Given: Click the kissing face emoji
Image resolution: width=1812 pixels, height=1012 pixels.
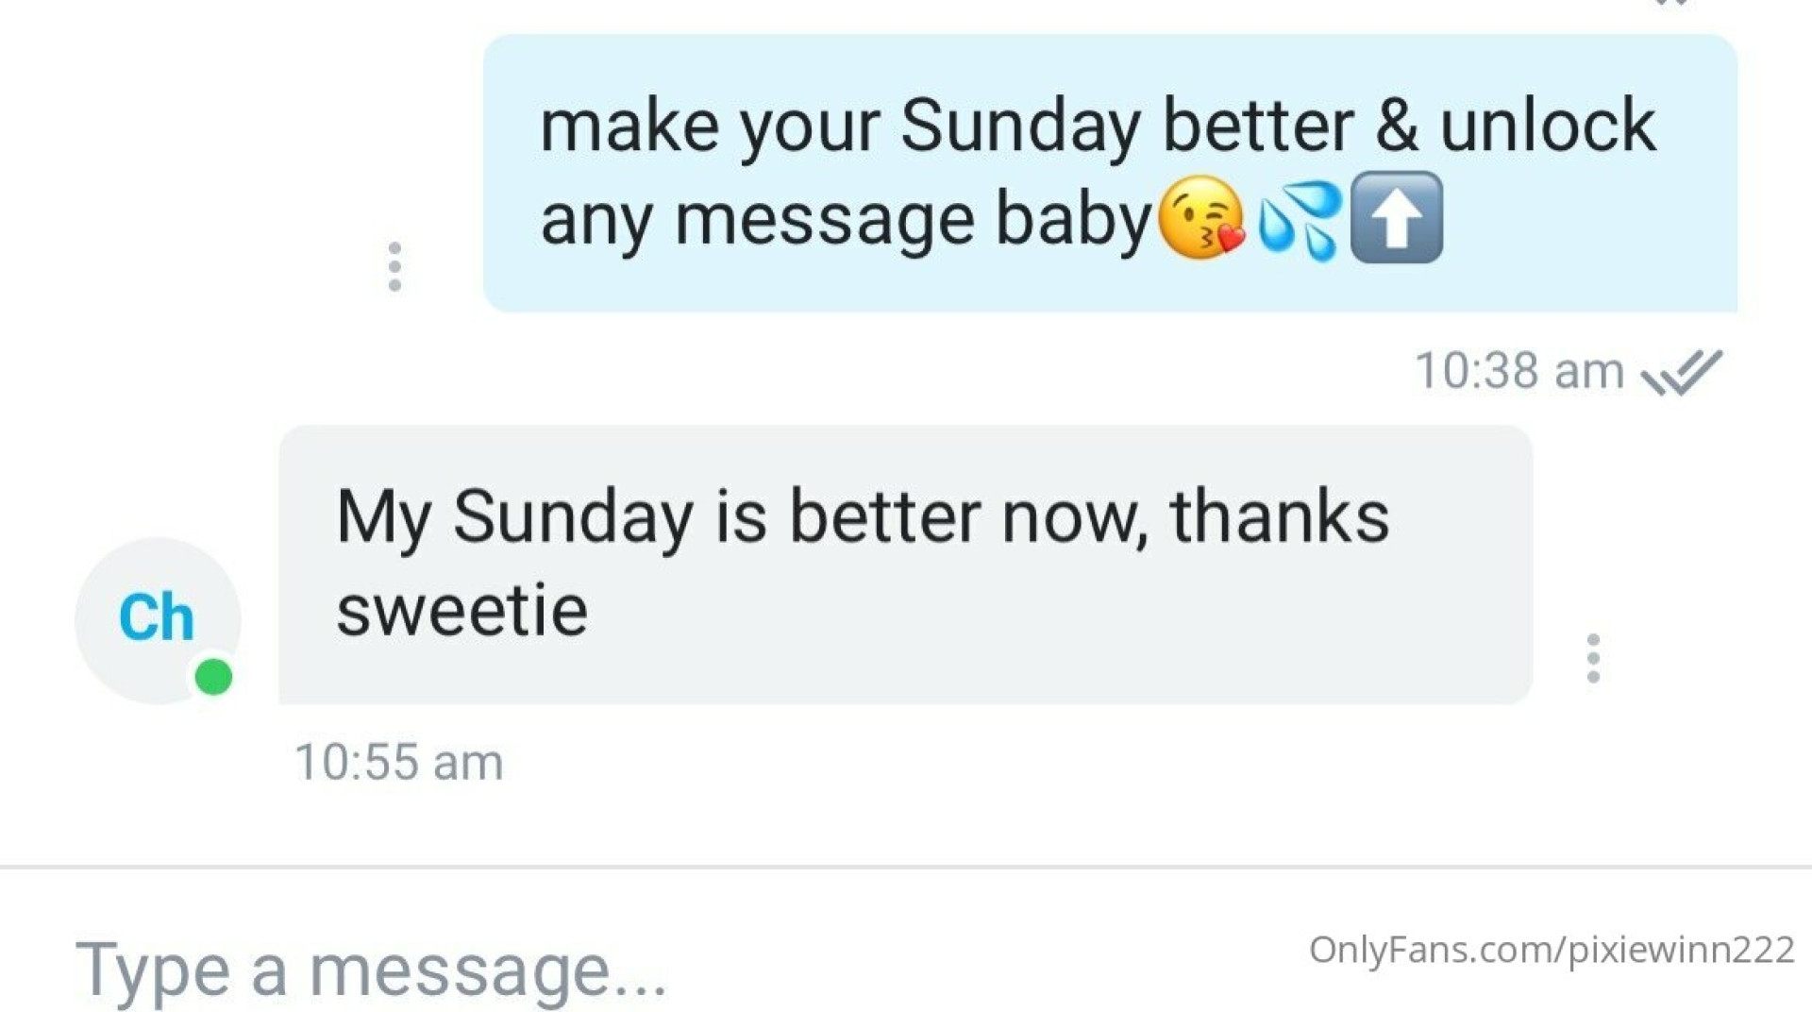Looking at the screenshot, I should 1200,218.
